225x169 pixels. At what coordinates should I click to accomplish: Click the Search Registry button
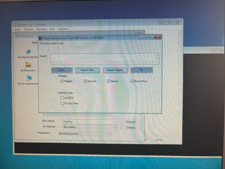click(x=115, y=70)
